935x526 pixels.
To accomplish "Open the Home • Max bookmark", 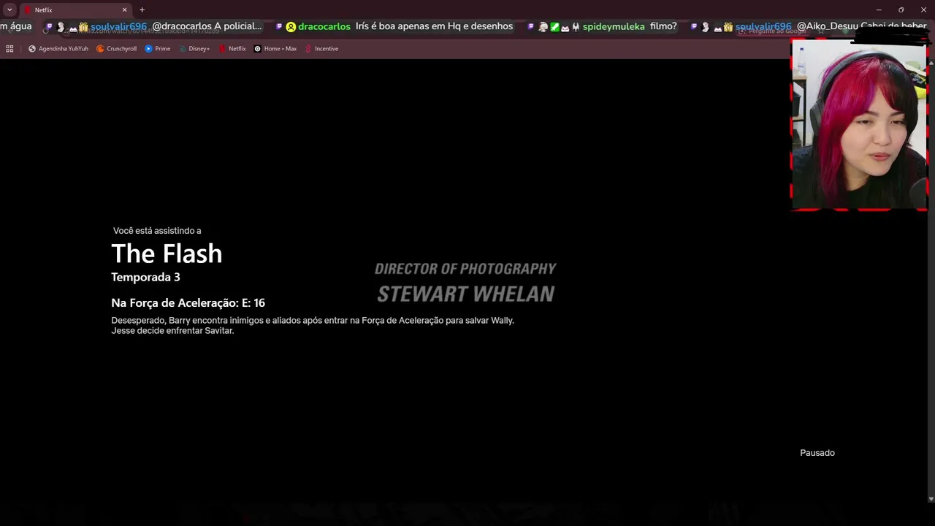I will [x=275, y=49].
